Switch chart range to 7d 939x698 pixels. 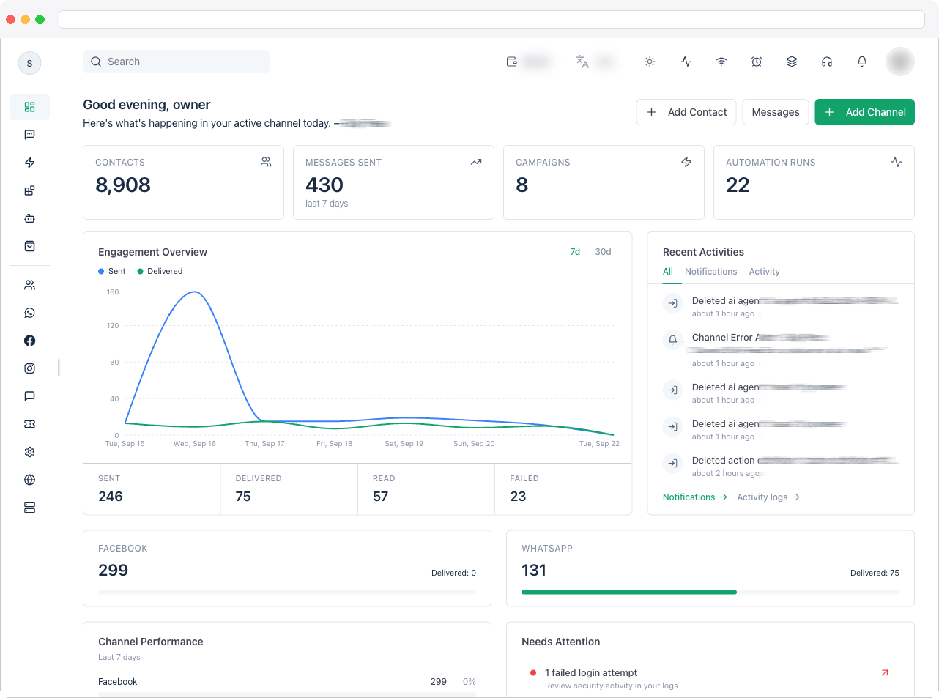point(575,252)
